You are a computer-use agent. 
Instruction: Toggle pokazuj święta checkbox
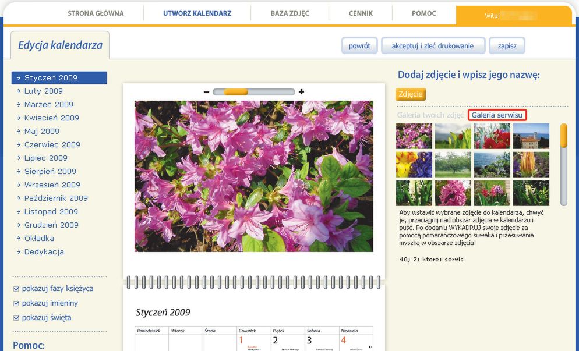[16, 318]
